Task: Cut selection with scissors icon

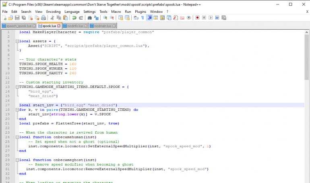Action: (52, 18)
